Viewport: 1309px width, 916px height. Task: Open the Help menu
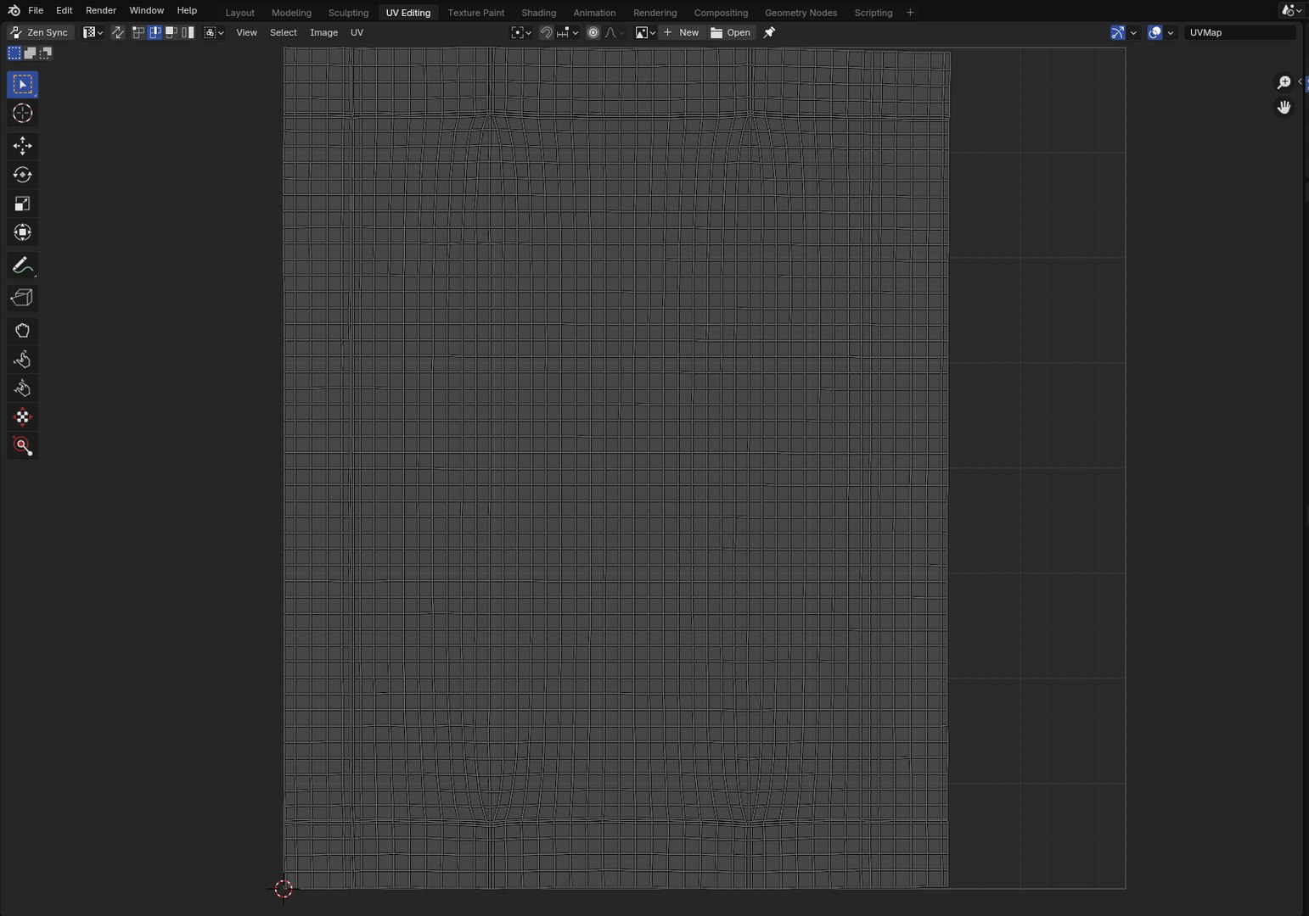[187, 10]
